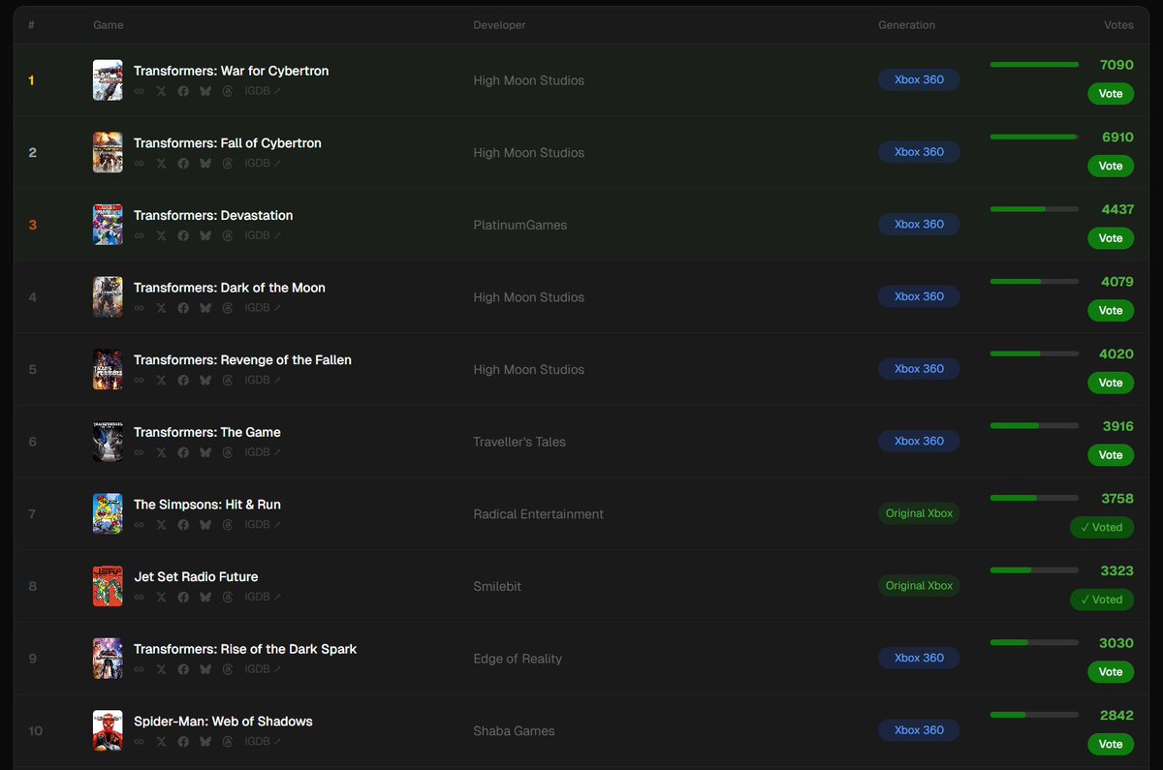1163x770 pixels.
Task: Copy link icon for War for Cybertron
Action: (x=139, y=91)
